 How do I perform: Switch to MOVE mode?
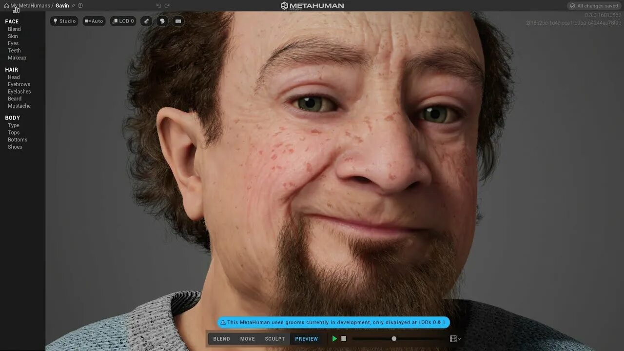[247, 339]
